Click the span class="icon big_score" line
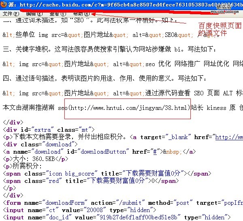Image resolution: width=243 pixels, height=221 pixels. 107,174
